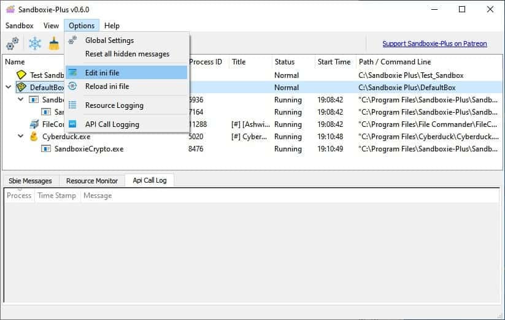Click the Cyberduck duck icon
This screenshot has width=505, height=320.
34,136
